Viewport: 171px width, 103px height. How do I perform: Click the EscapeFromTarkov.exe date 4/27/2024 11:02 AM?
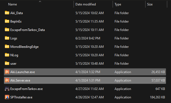[90, 89]
